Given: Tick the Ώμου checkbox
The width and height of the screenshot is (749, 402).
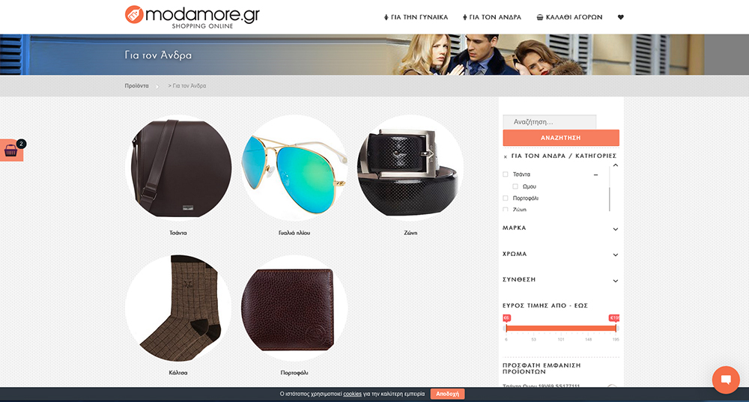Looking at the screenshot, I should coord(515,186).
